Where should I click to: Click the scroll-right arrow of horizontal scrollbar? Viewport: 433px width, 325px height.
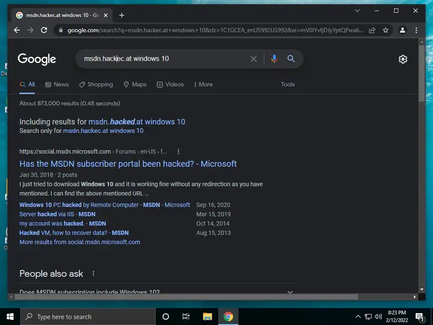coord(414,297)
